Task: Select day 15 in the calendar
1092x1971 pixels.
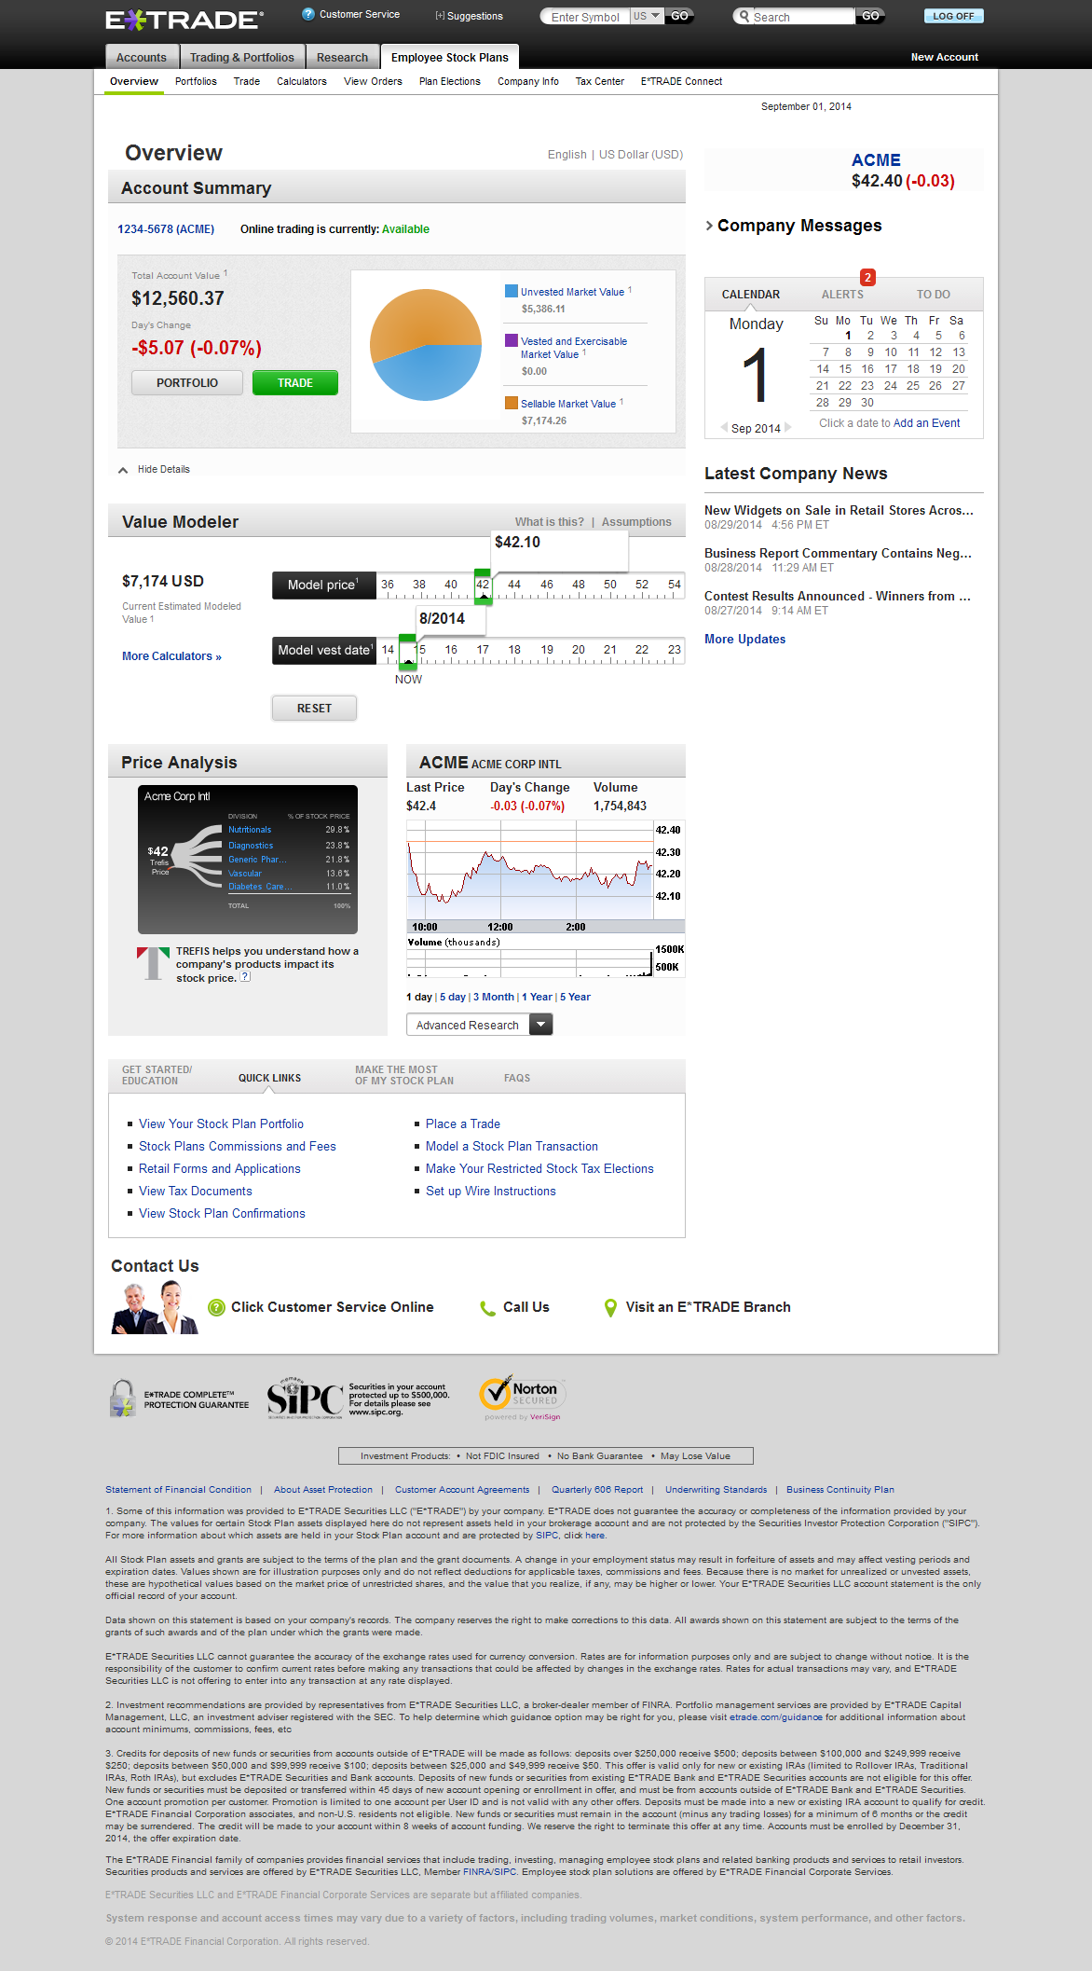Action: (845, 369)
